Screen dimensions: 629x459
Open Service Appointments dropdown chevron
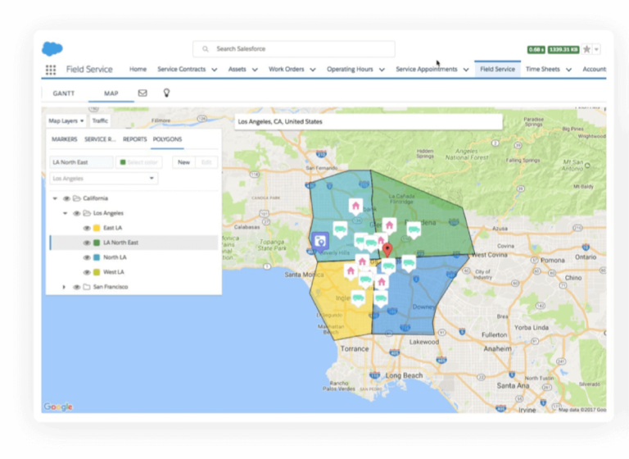[x=466, y=70]
